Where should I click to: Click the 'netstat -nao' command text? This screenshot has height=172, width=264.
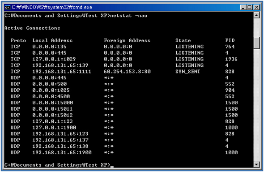pos(128,16)
